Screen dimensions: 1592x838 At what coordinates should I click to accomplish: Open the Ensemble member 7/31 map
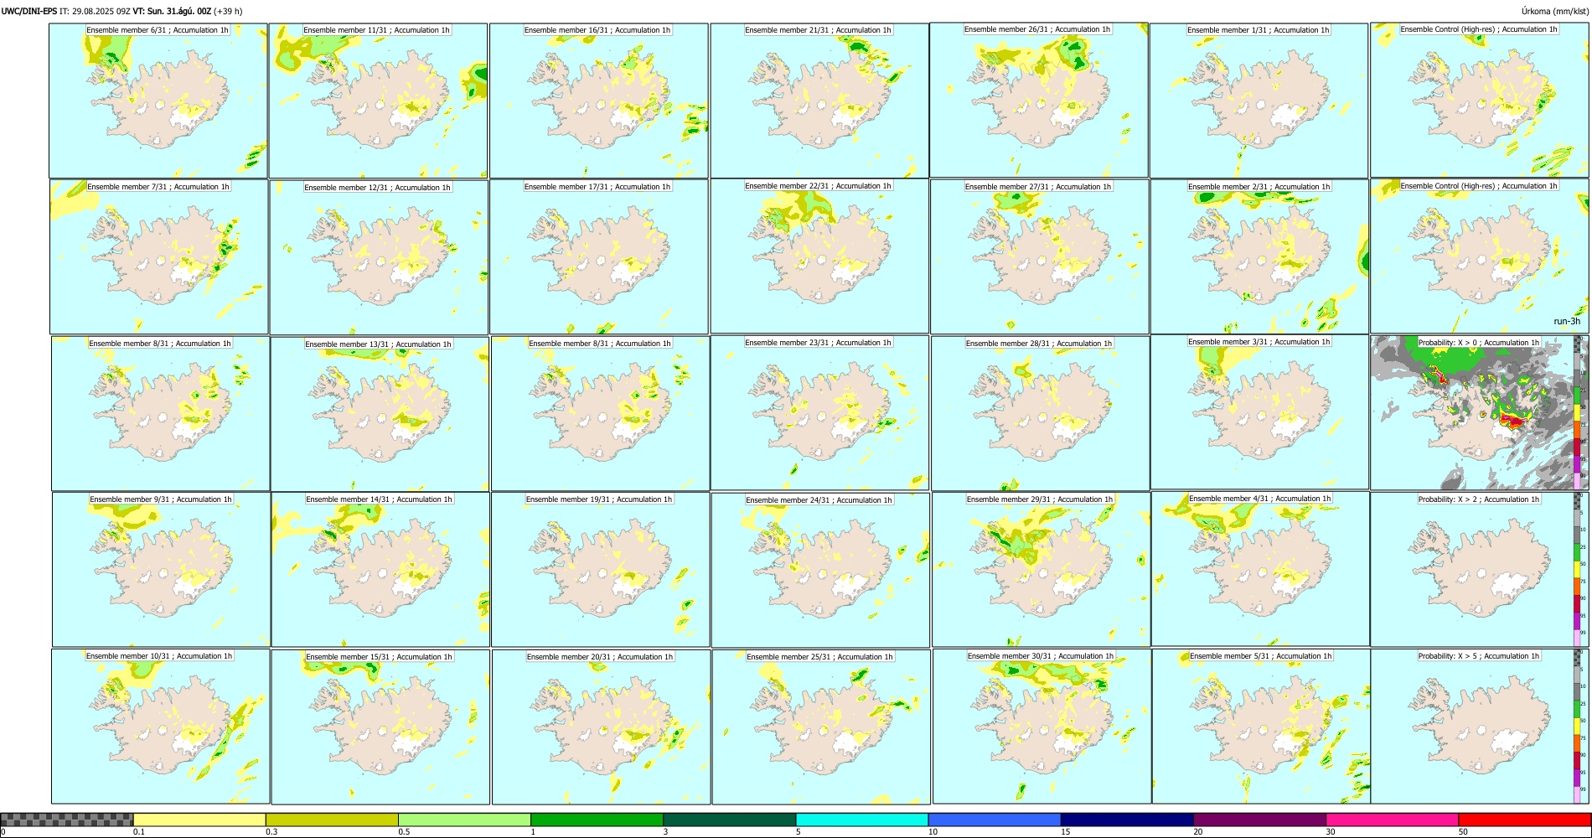[159, 257]
